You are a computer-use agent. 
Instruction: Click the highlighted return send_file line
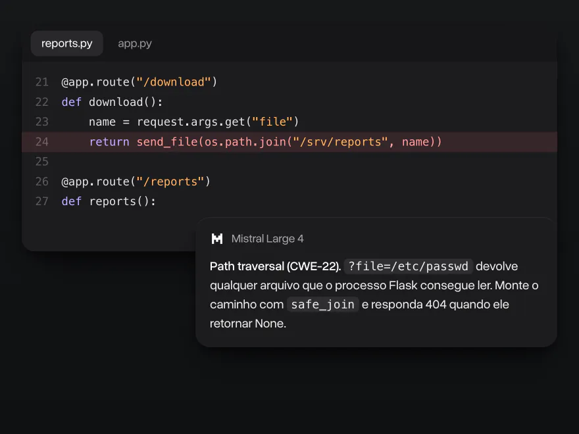coord(289,142)
